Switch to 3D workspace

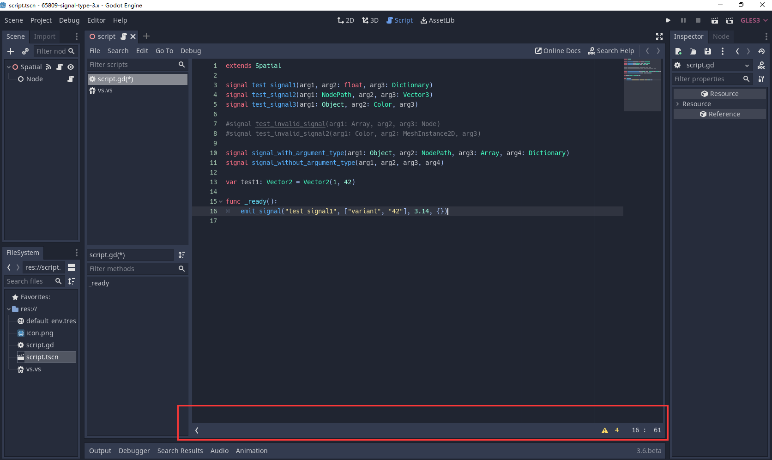coord(370,20)
